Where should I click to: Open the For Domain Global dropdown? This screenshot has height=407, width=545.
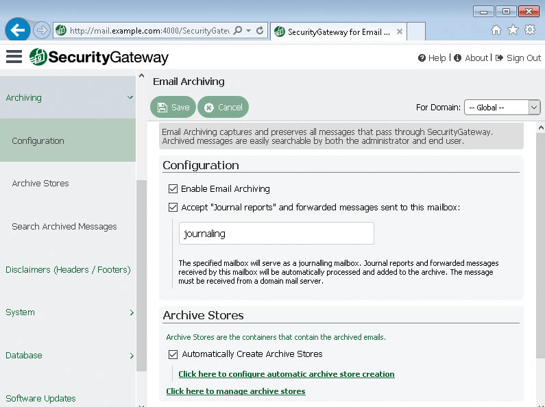502,108
